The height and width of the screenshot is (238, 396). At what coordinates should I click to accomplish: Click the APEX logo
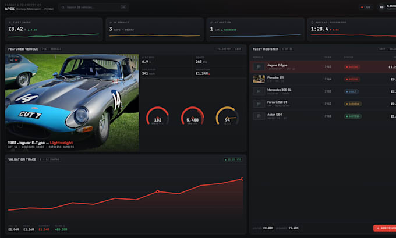9,9
